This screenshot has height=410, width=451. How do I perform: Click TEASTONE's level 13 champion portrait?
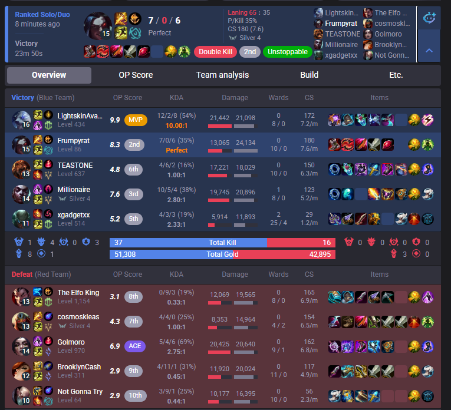click(21, 170)
